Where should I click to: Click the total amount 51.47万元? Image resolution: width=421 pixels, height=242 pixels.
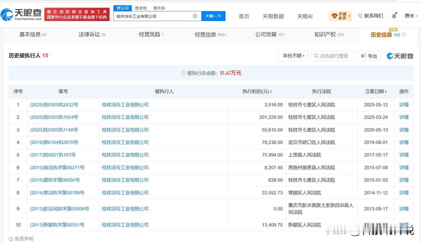click(x=231, y=73)
